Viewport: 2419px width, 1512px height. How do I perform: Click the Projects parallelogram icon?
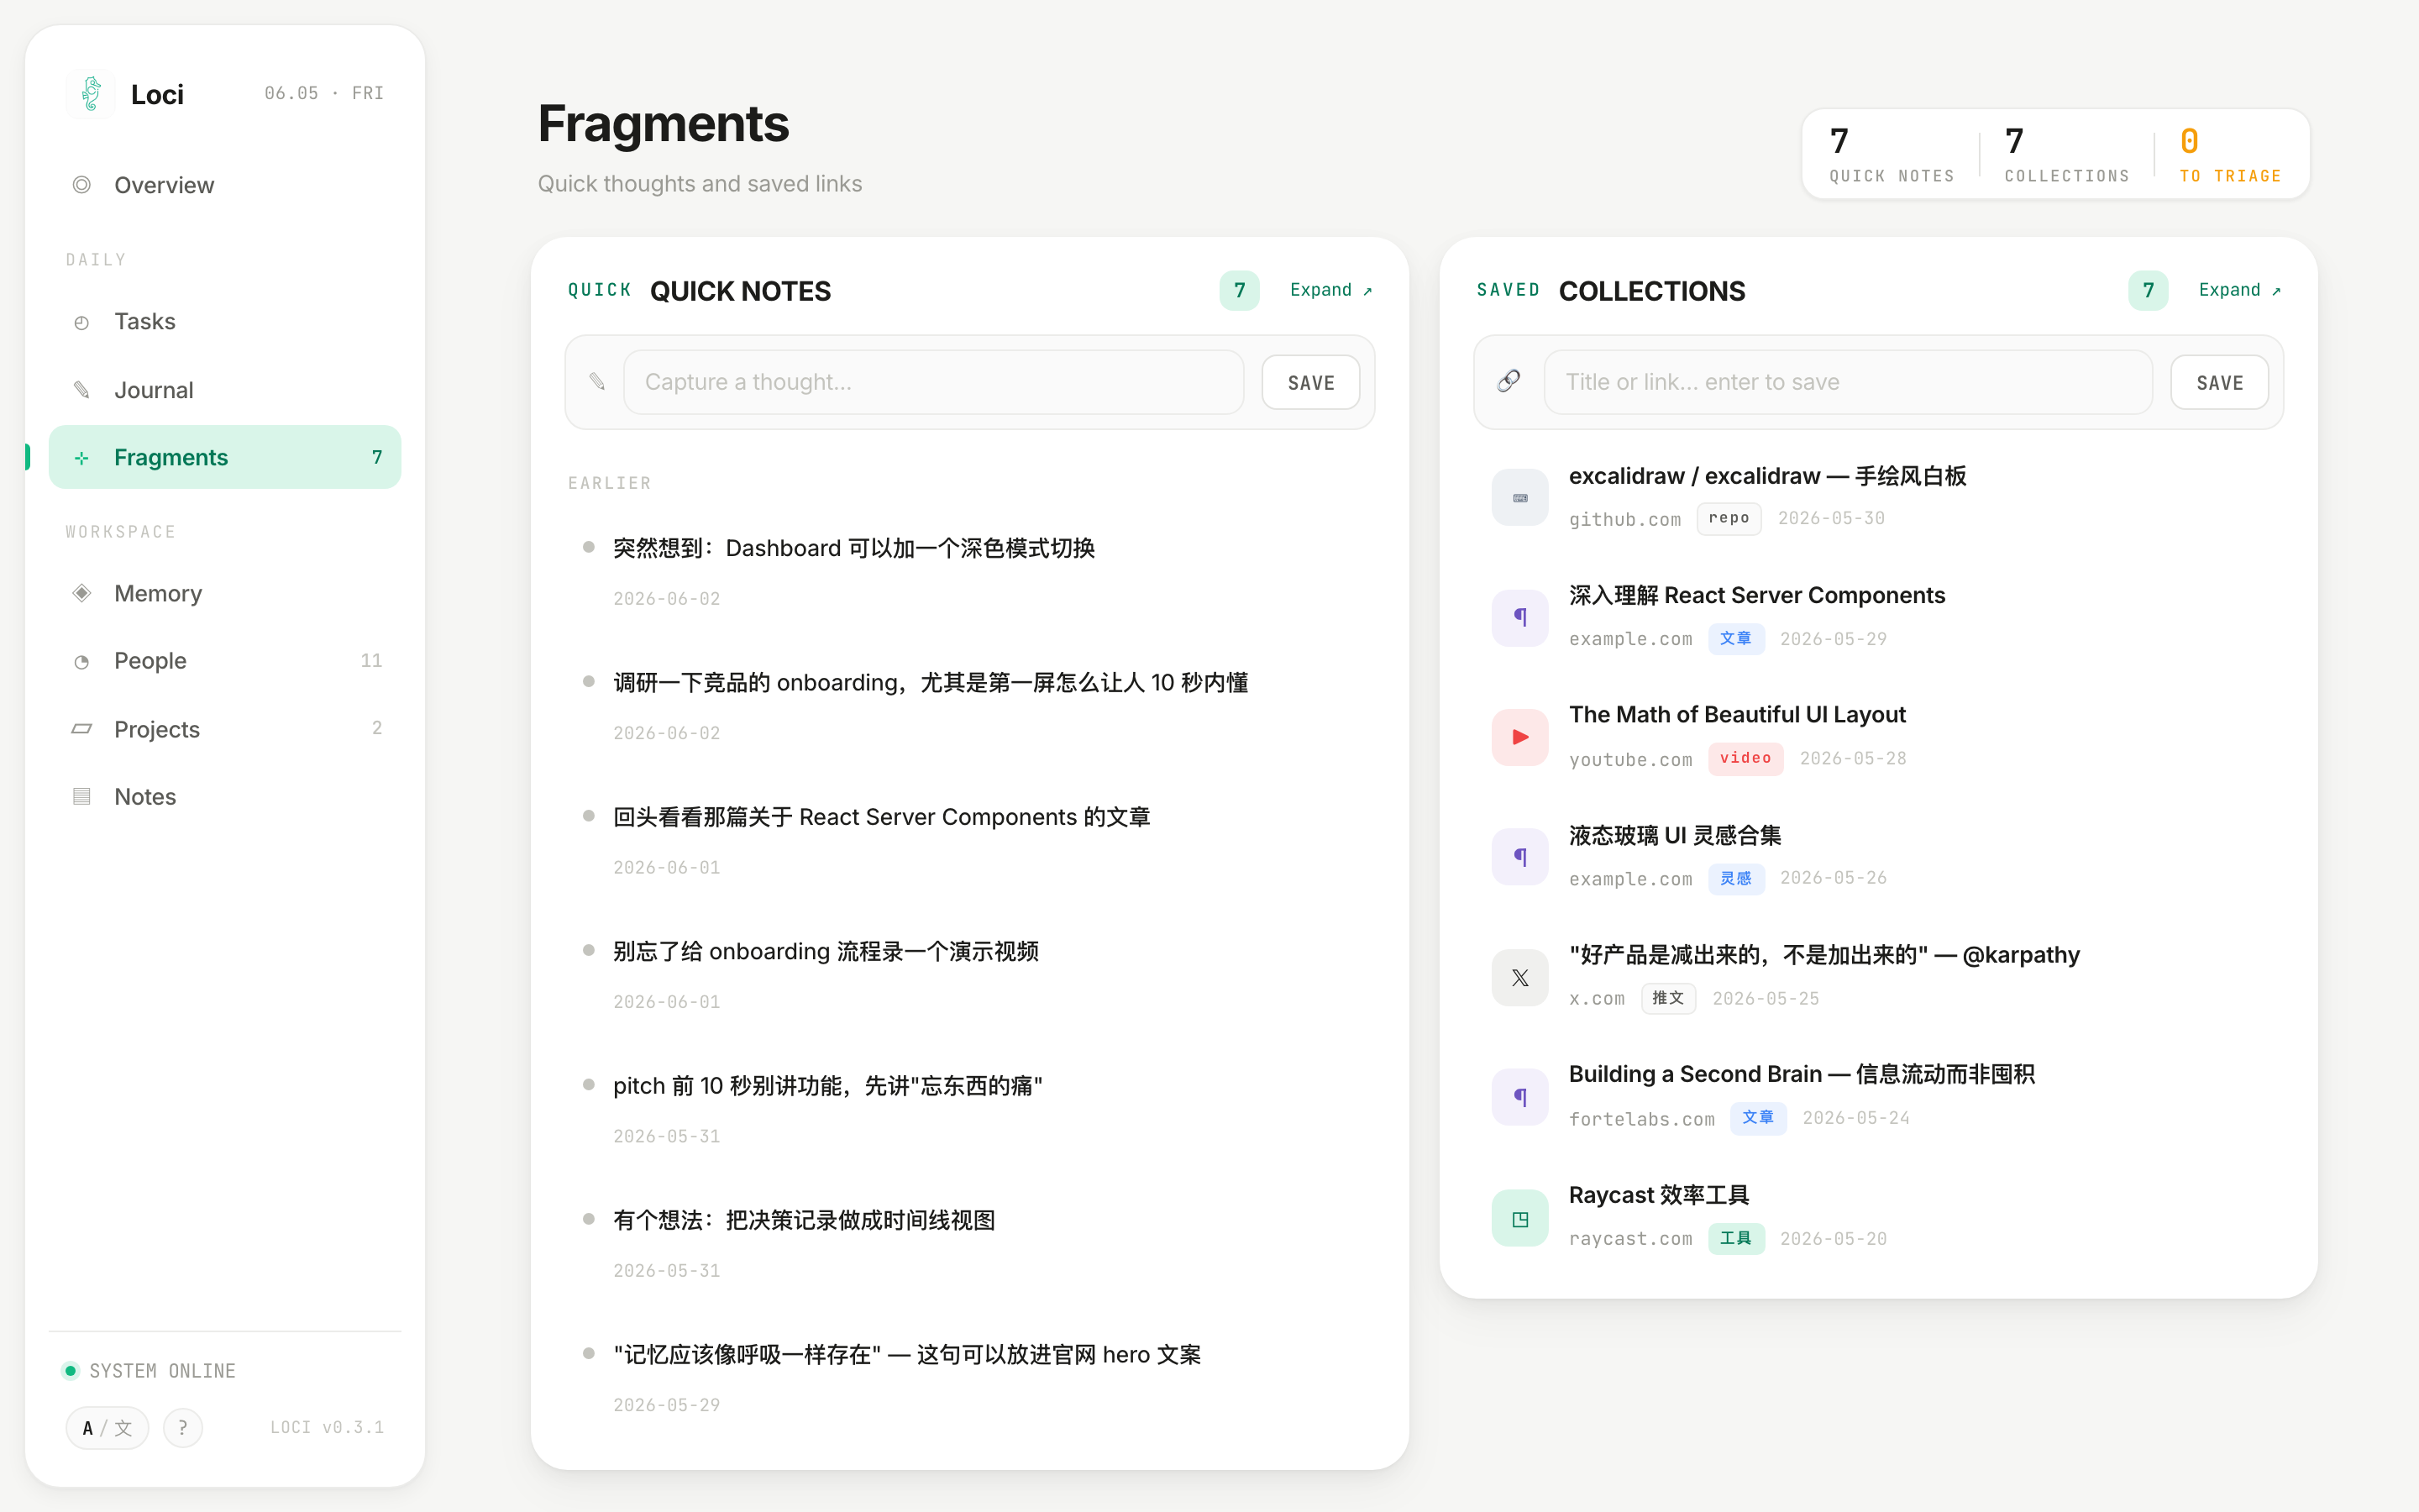(82, 729)
